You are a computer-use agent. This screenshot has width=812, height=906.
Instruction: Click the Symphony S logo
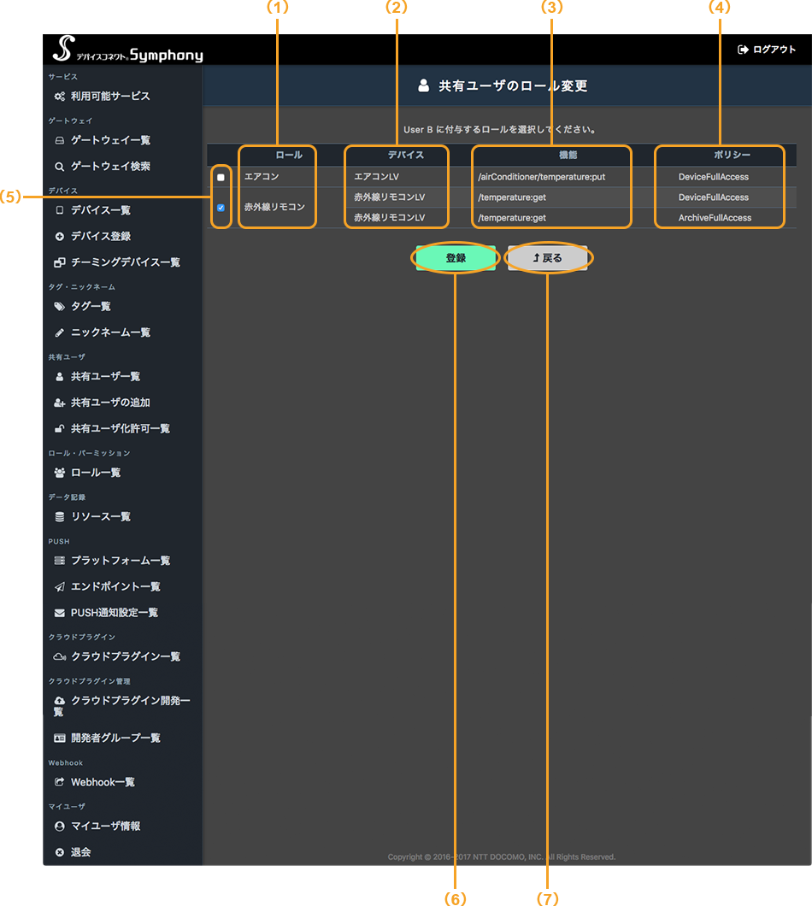point(63,48)
